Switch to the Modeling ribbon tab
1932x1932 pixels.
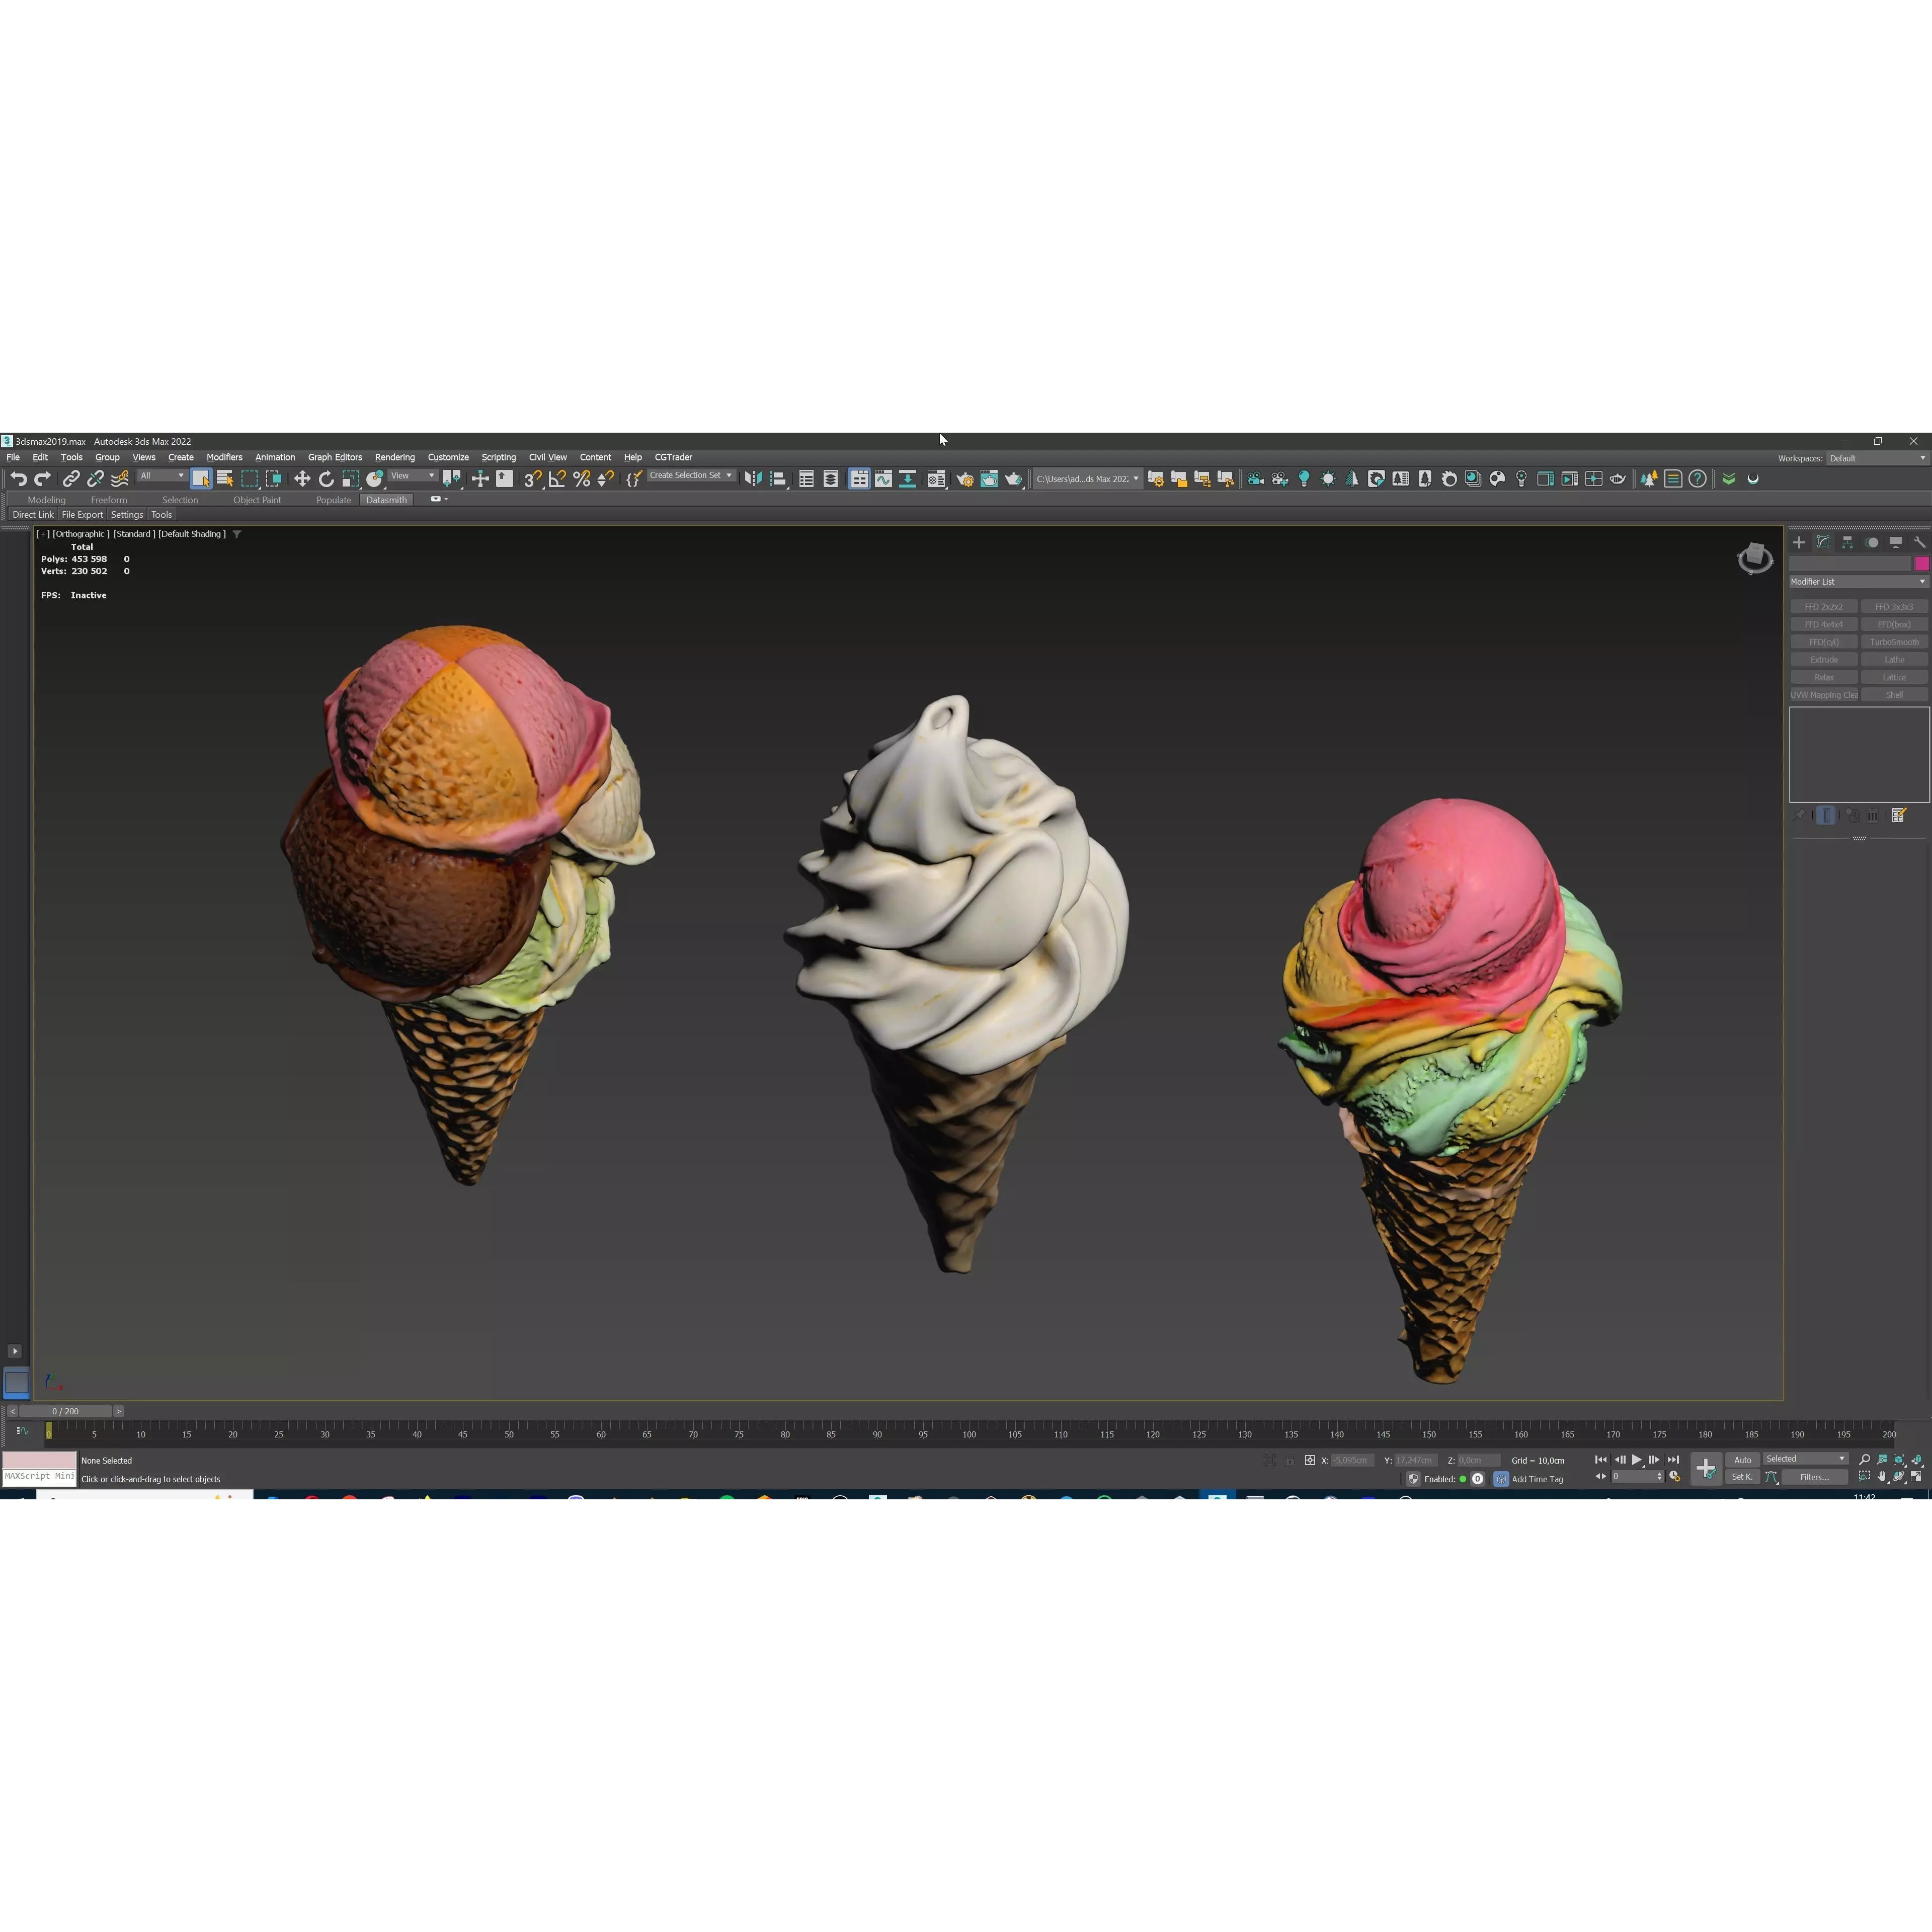[47, 499]
